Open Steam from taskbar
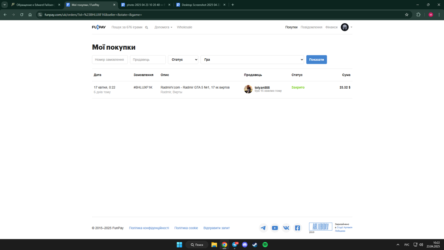The width and height of the screenshot is (444, 250). 255,245
